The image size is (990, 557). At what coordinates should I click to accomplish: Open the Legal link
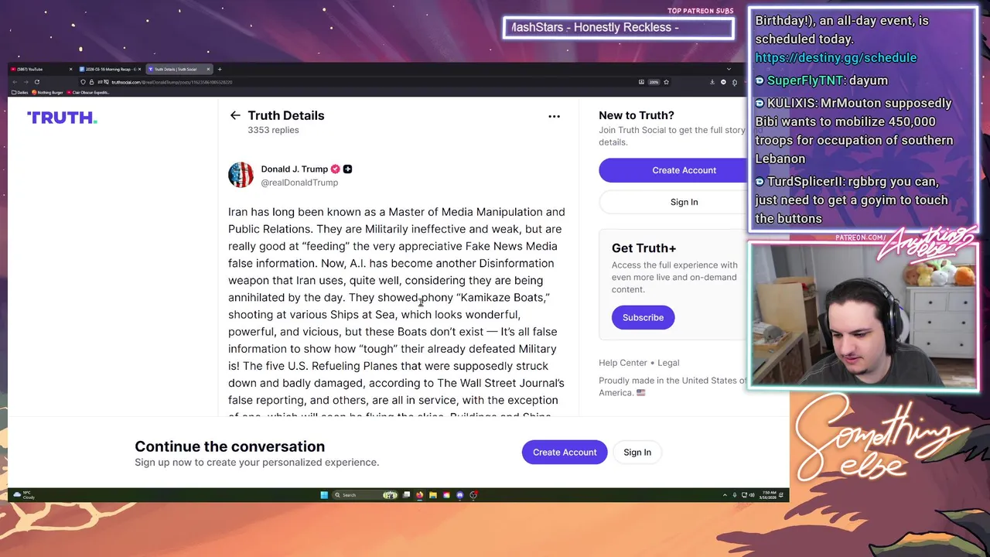click(668, 363)
